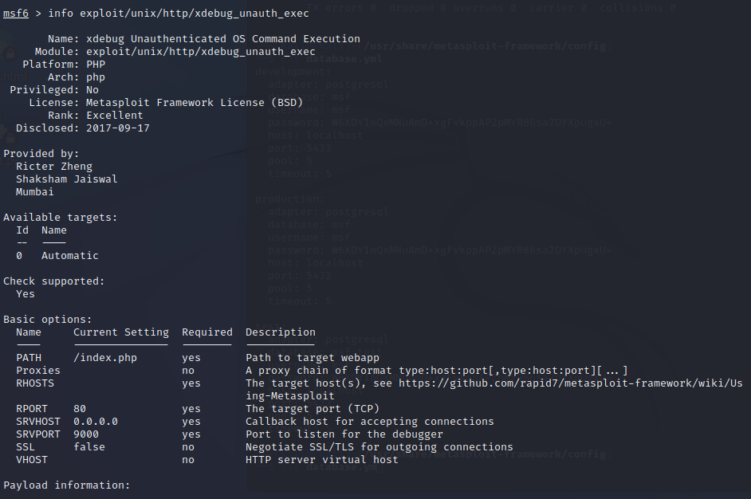
Task: Click the Arch value php
Action: click(x=96, y=77)
